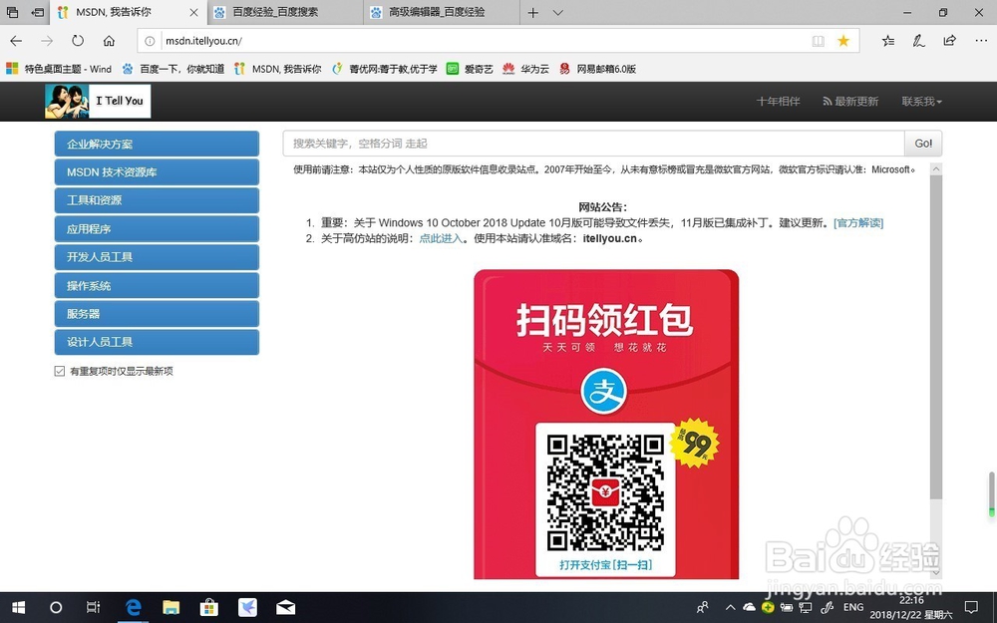This screenshot has height=623, width=997.
Task: Click the Share page icon
Action: pos(949,41)
